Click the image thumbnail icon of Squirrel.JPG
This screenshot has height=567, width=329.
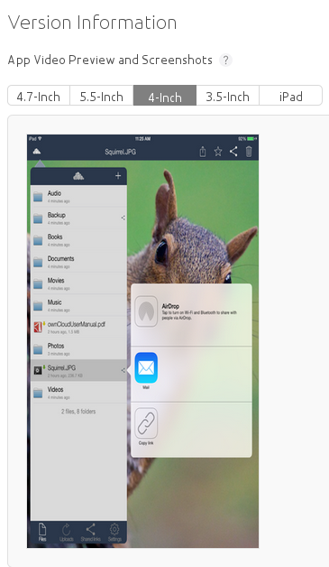pos(38,370)
